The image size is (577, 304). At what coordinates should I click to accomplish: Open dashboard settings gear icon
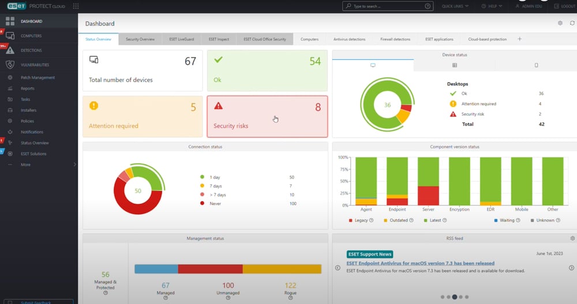coord(560,23)
